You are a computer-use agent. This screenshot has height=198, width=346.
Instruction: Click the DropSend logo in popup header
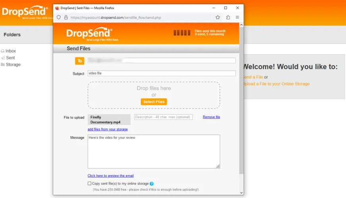pos(89,34)
